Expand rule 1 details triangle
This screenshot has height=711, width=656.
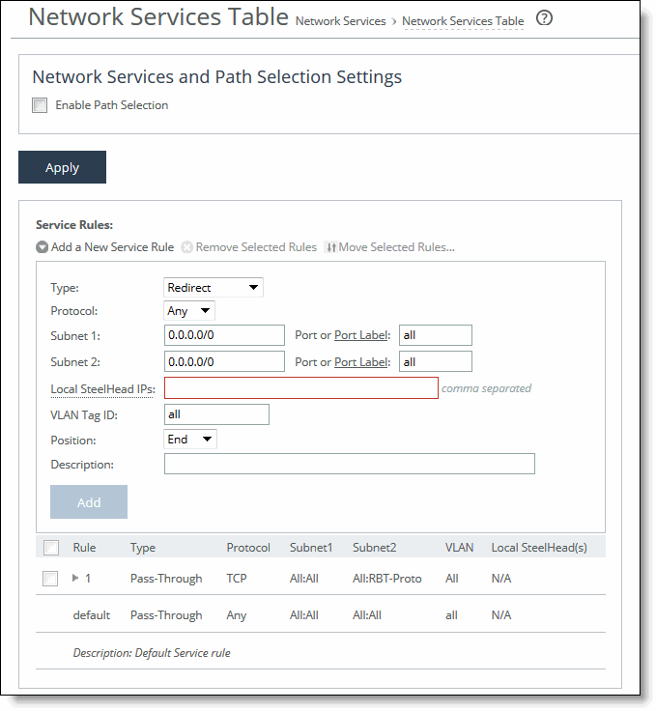76,579
